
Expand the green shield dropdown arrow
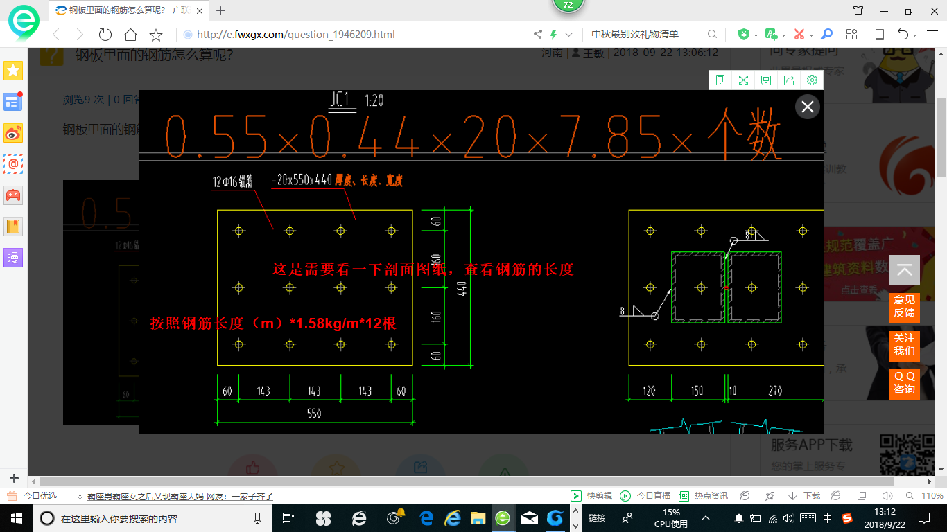coord(754,35)
